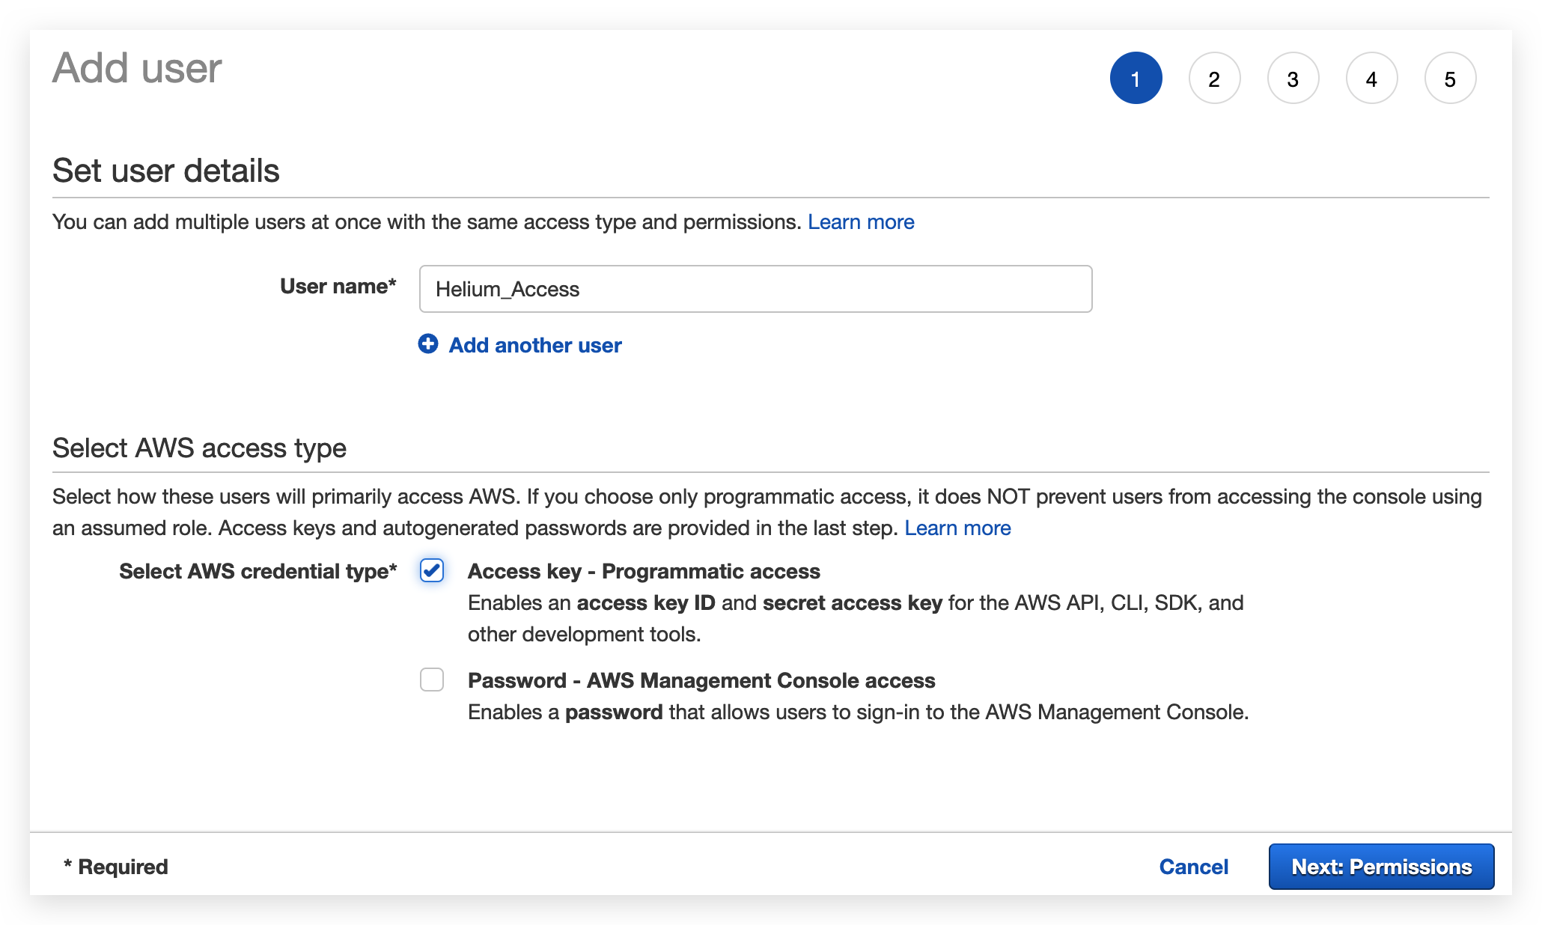Image resolution: width=1542 pixels, height=925 pixels.
Task: Click Add another user link
Action: (535, 345)
